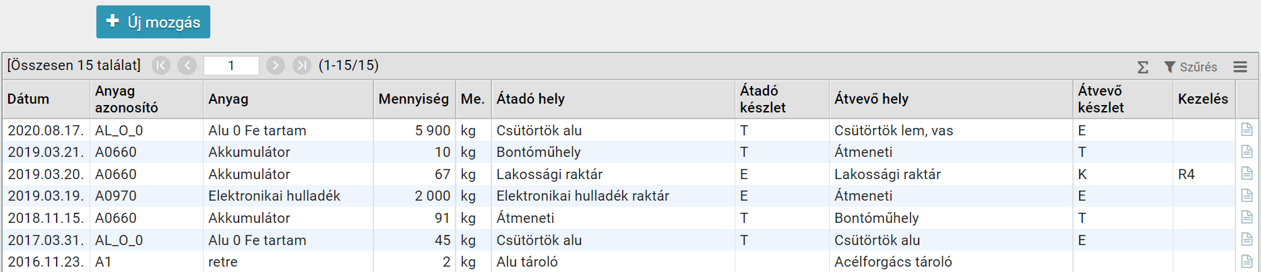Screen dimensions: 1261x272
Task: Sort by the Átvevő hely column header
Action: (x=871, y=99)
